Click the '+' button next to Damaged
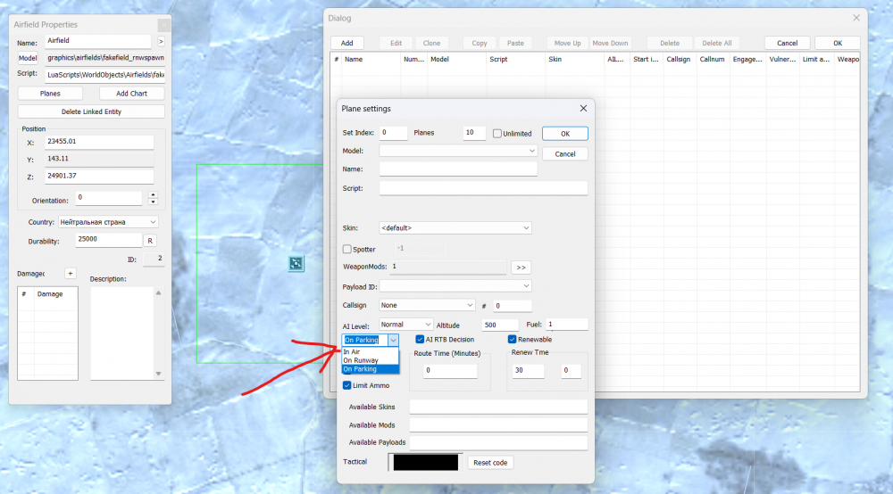The image size is (893, 494). click(71, 273)
